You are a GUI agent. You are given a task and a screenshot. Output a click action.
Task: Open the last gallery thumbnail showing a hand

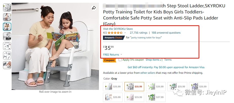pyautogui.click(x=7, y=65)
